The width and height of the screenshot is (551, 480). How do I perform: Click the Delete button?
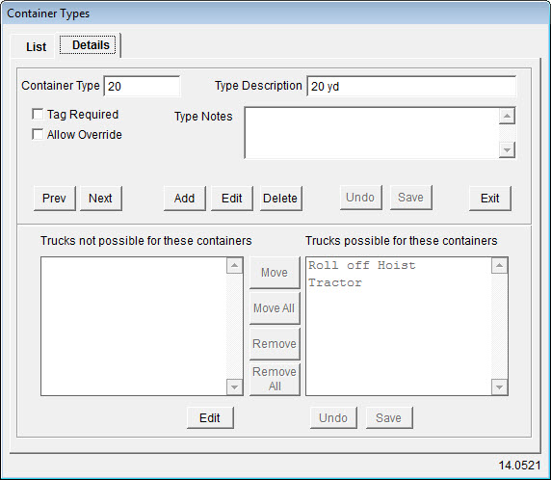[280, 198]
